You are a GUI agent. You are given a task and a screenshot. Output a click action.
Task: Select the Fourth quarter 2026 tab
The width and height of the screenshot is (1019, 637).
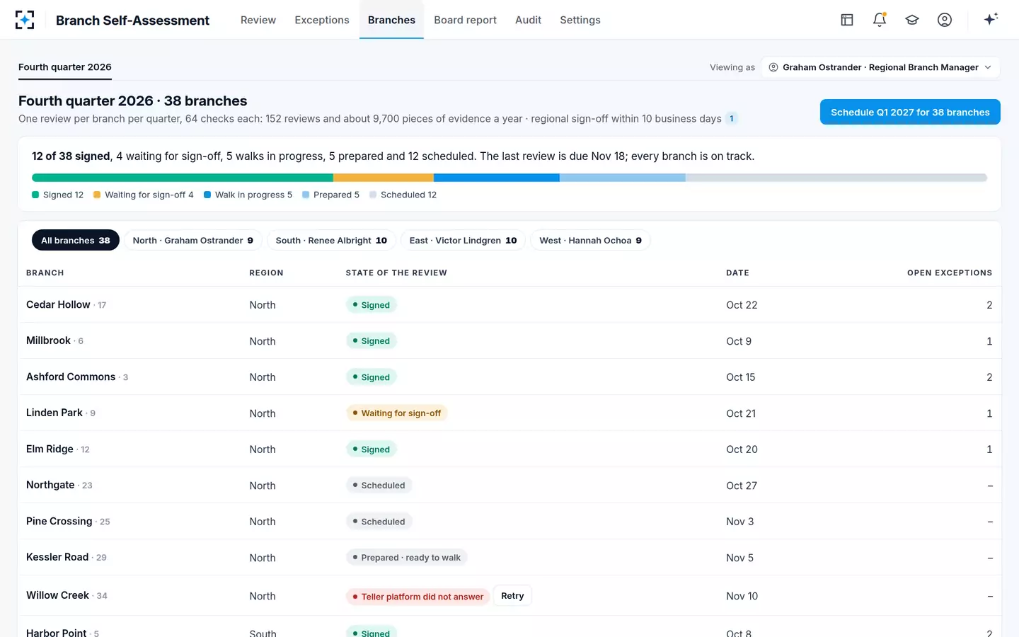click(x=65, y=67)
